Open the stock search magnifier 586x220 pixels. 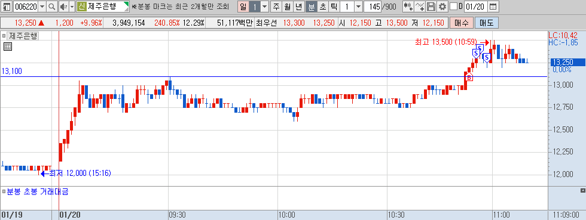51,7
